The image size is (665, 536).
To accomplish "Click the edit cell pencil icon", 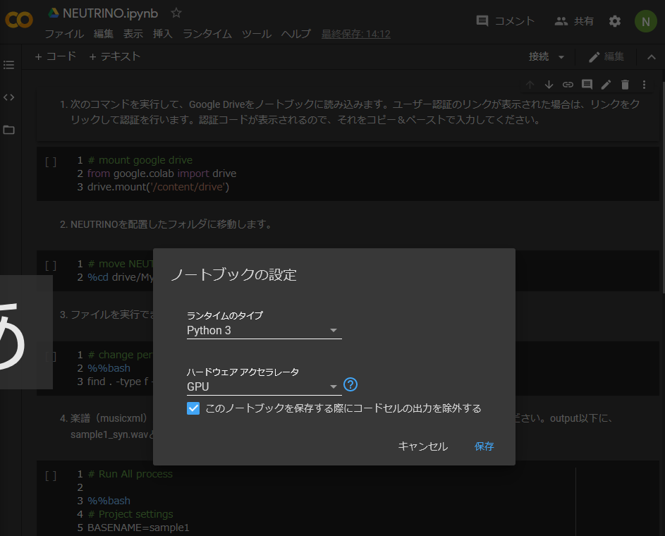I will 606,85.
